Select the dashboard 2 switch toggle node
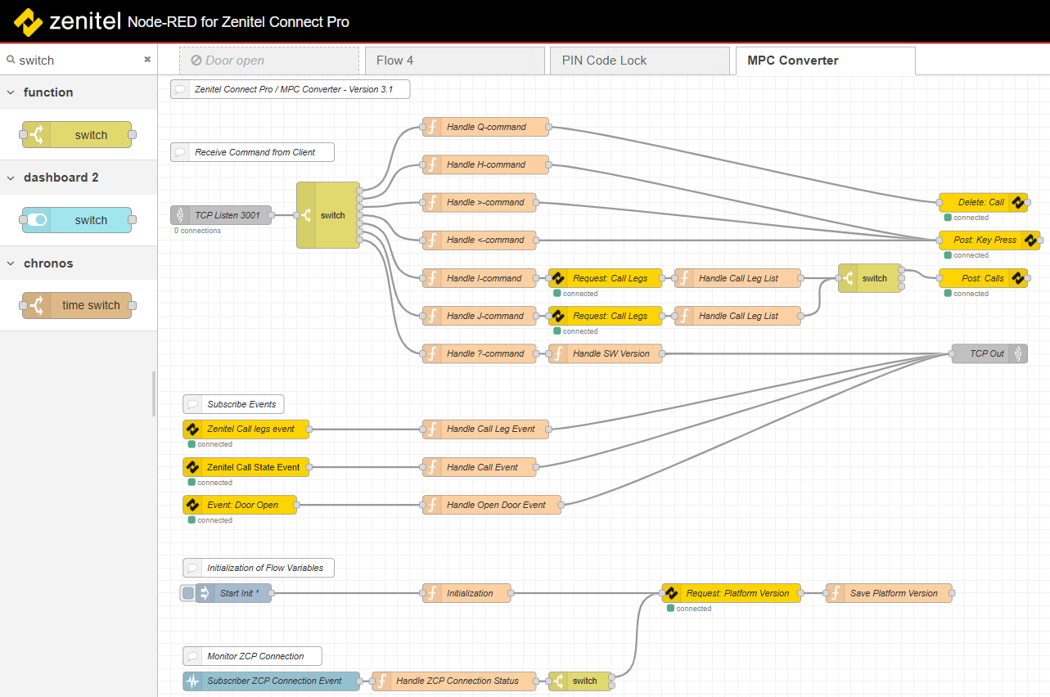The height and width of the screenshot is (697, 1050). (x=78, y=220)
